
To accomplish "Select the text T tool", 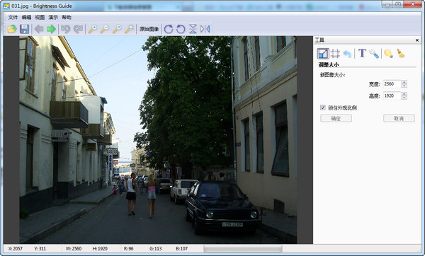I will point(362,53).
